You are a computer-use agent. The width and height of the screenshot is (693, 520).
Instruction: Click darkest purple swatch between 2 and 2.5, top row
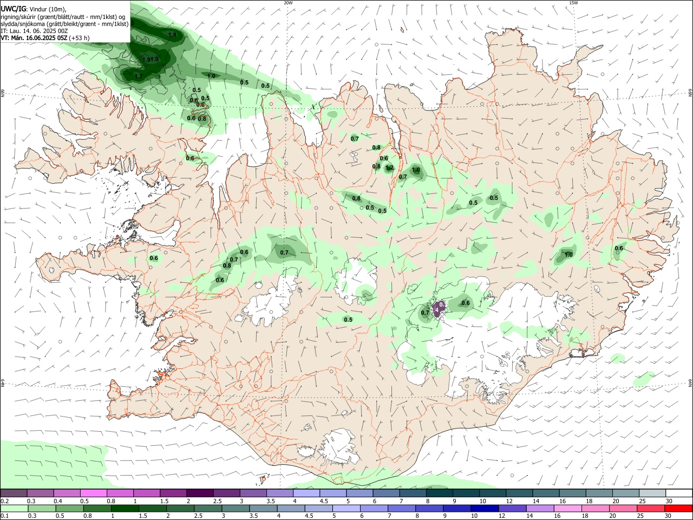201,493
